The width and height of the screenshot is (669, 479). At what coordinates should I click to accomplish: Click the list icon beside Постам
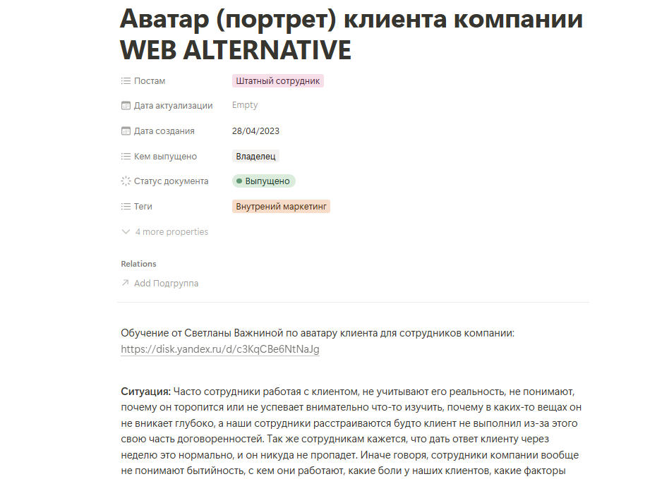tap(126, 80)
